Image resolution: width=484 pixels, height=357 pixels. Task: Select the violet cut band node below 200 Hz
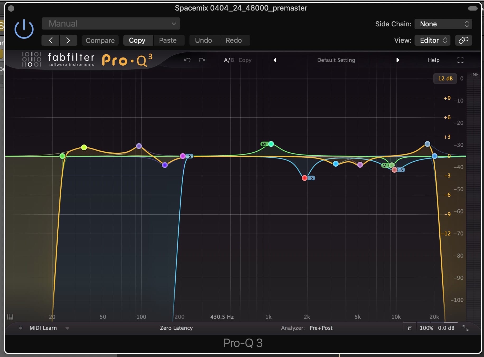tap(165, 165)
